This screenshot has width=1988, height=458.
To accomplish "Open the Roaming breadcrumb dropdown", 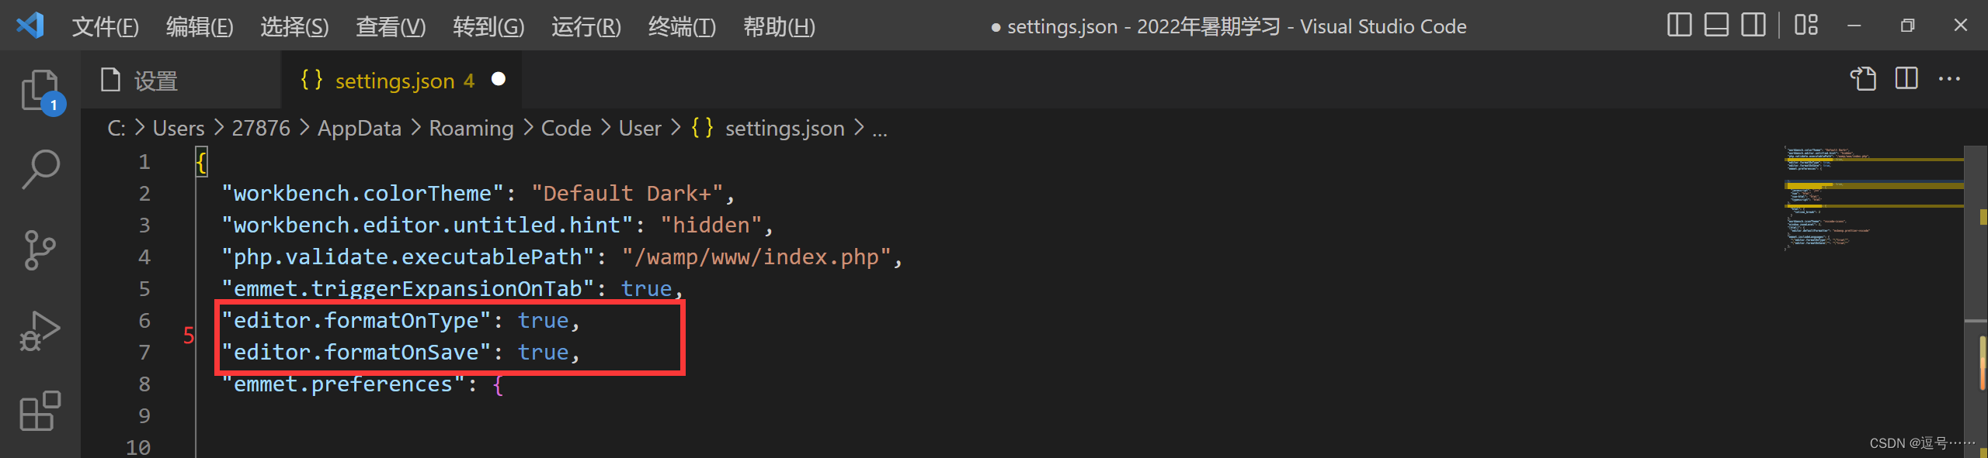I will coord(471,128).
